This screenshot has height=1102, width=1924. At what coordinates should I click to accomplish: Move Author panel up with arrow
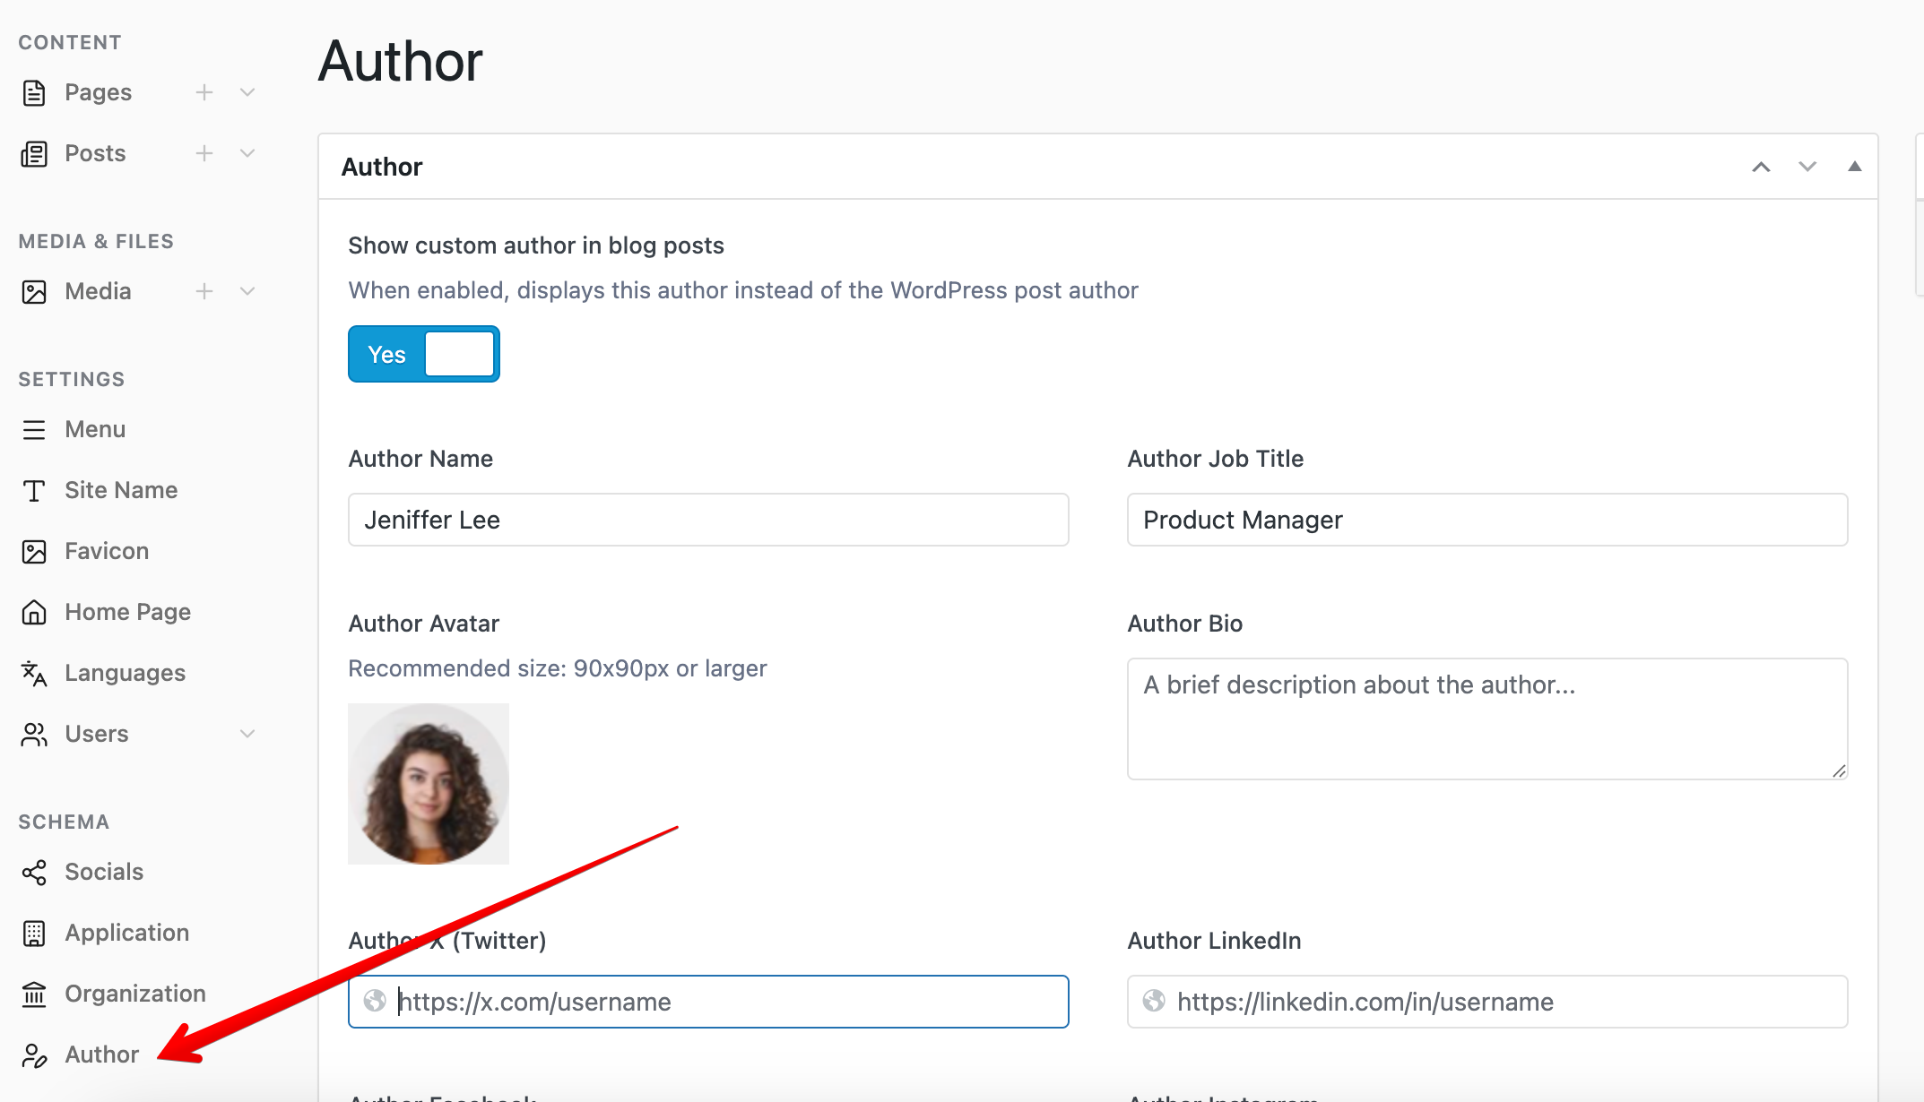click(x=1761, y=167)
